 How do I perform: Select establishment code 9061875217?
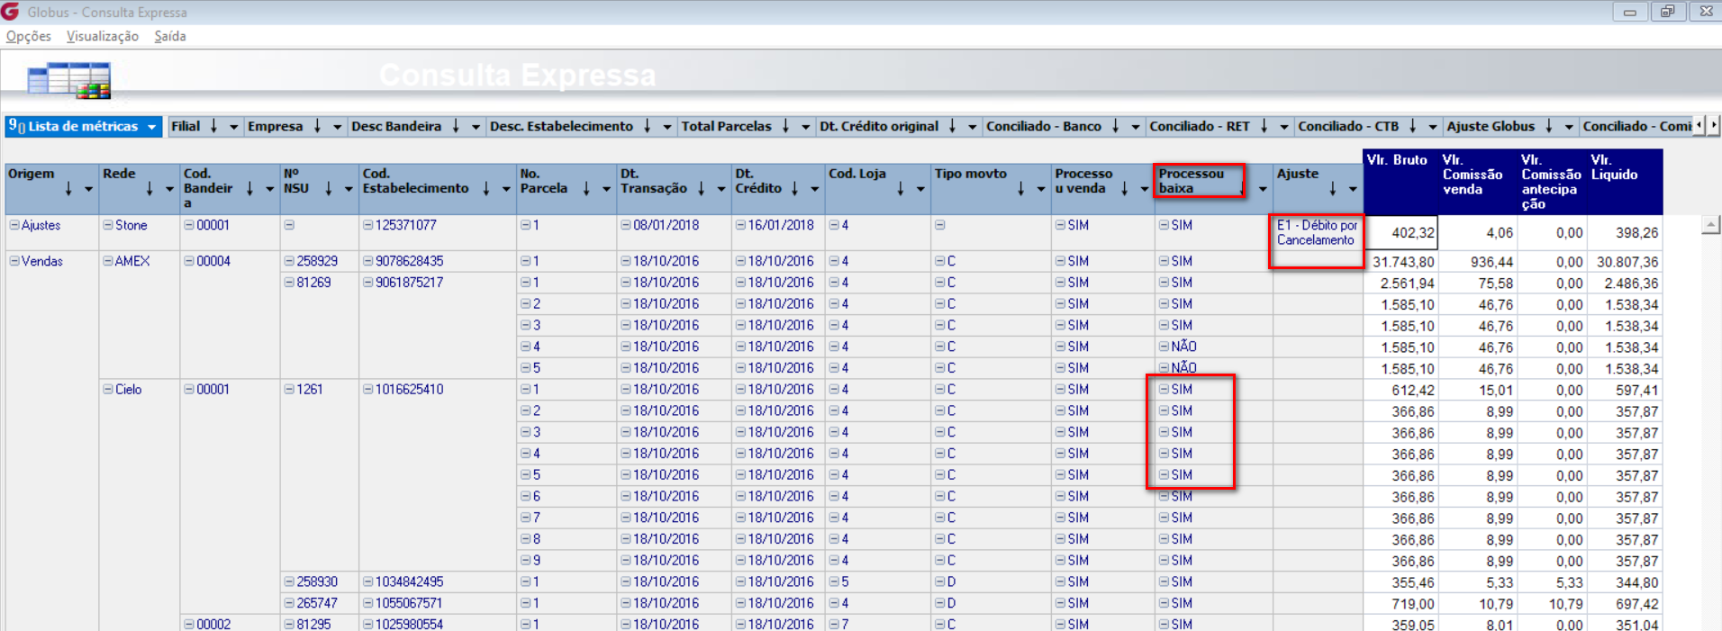pyautogui.click(x=410, y=283)
